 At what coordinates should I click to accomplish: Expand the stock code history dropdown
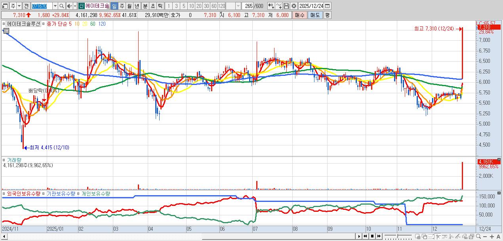(x=55, y=6)
